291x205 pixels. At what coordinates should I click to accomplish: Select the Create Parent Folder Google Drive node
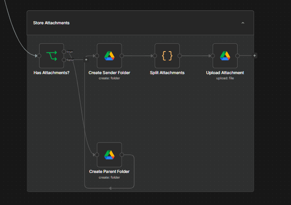[x=109, y=155]
